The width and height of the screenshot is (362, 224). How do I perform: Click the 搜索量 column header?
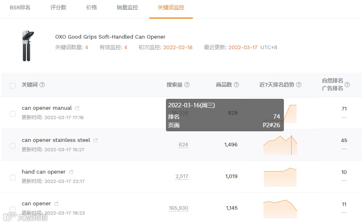tap(174, 85)
